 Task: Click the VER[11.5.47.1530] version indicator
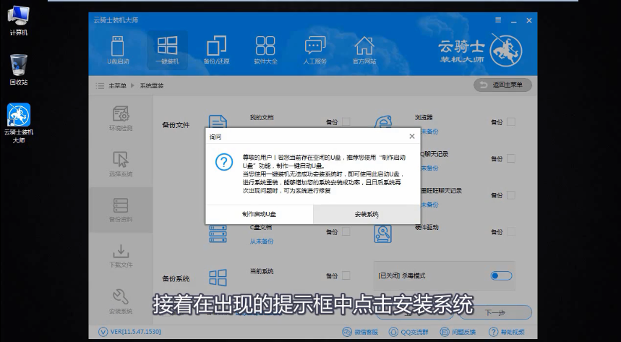pos(129,332)
